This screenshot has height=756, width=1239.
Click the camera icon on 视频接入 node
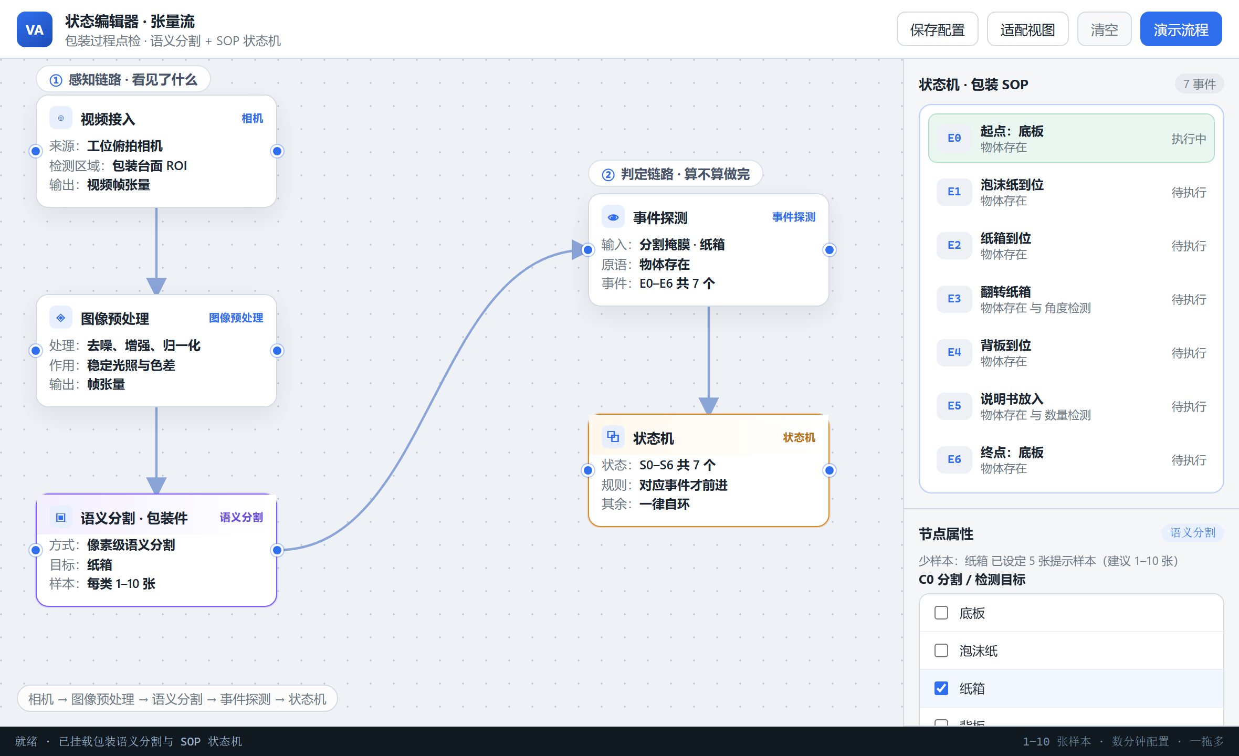(x=61, y=118)
